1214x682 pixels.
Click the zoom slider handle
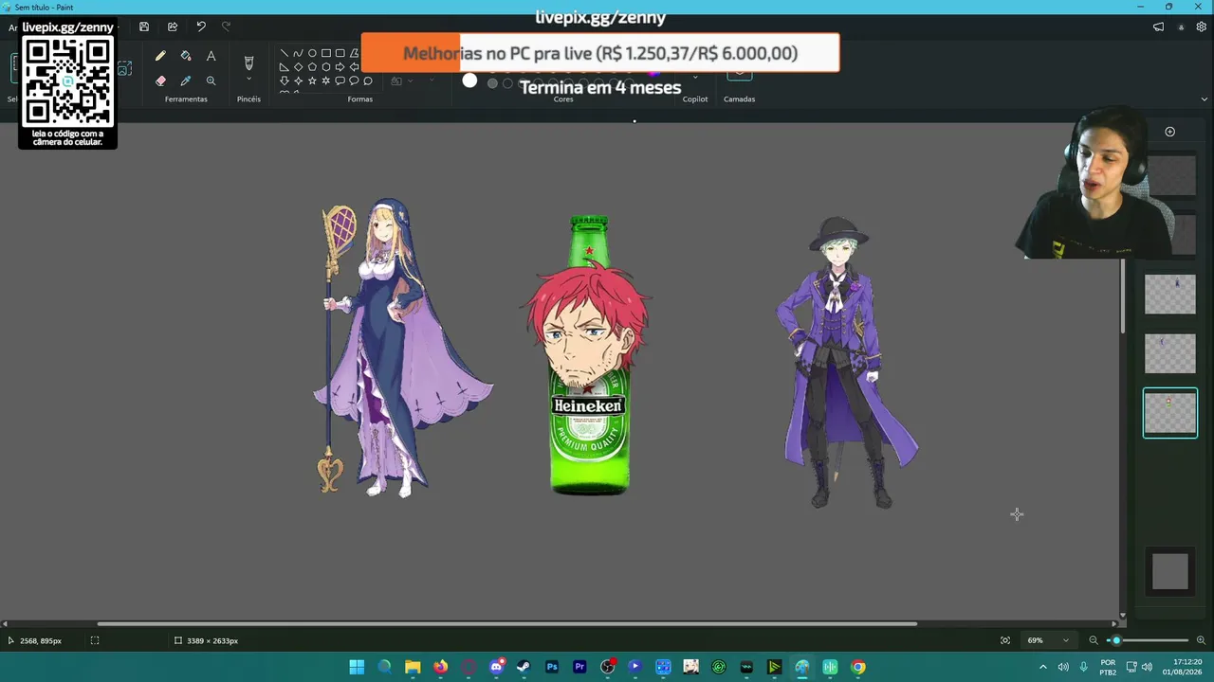coord(1116,640)
